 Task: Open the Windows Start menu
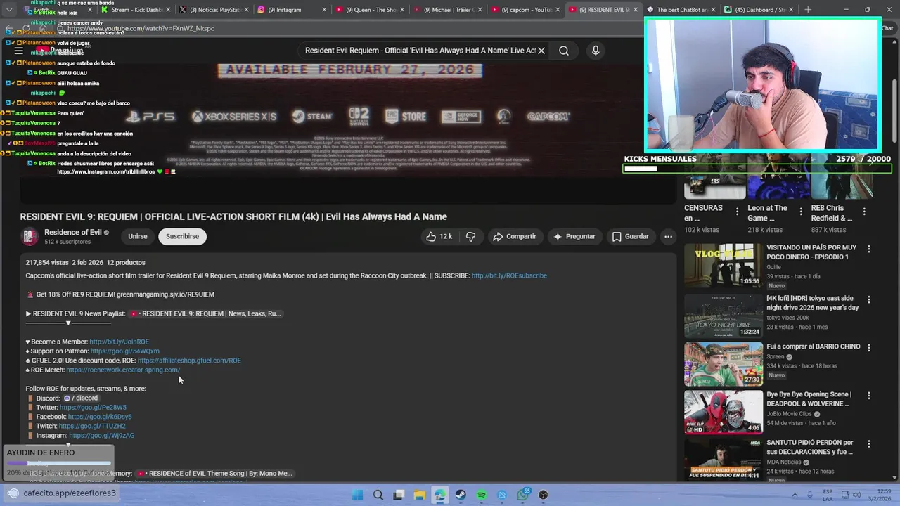point(357,495)
